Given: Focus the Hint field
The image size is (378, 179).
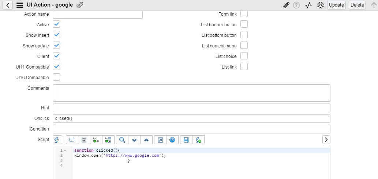Looking at the screenshot, I should (x=191, y=108).
